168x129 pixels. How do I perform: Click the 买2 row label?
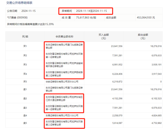coord(25,55)
